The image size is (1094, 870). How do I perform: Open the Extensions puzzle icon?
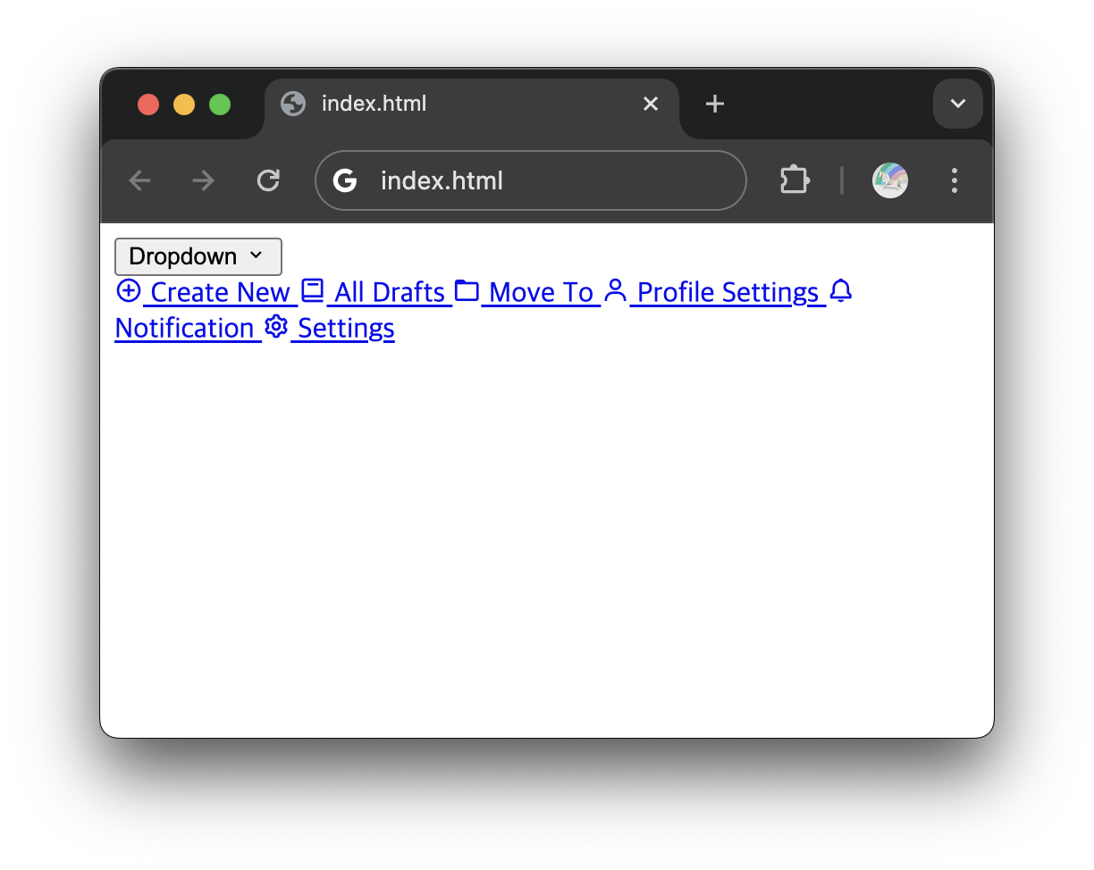795,180
